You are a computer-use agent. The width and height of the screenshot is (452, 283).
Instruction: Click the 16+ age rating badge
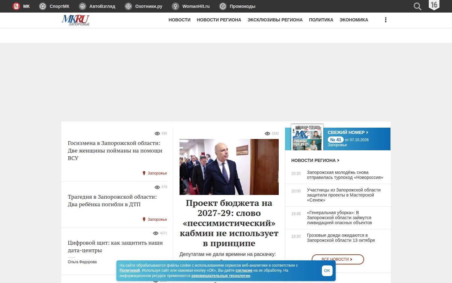[434, 5]
